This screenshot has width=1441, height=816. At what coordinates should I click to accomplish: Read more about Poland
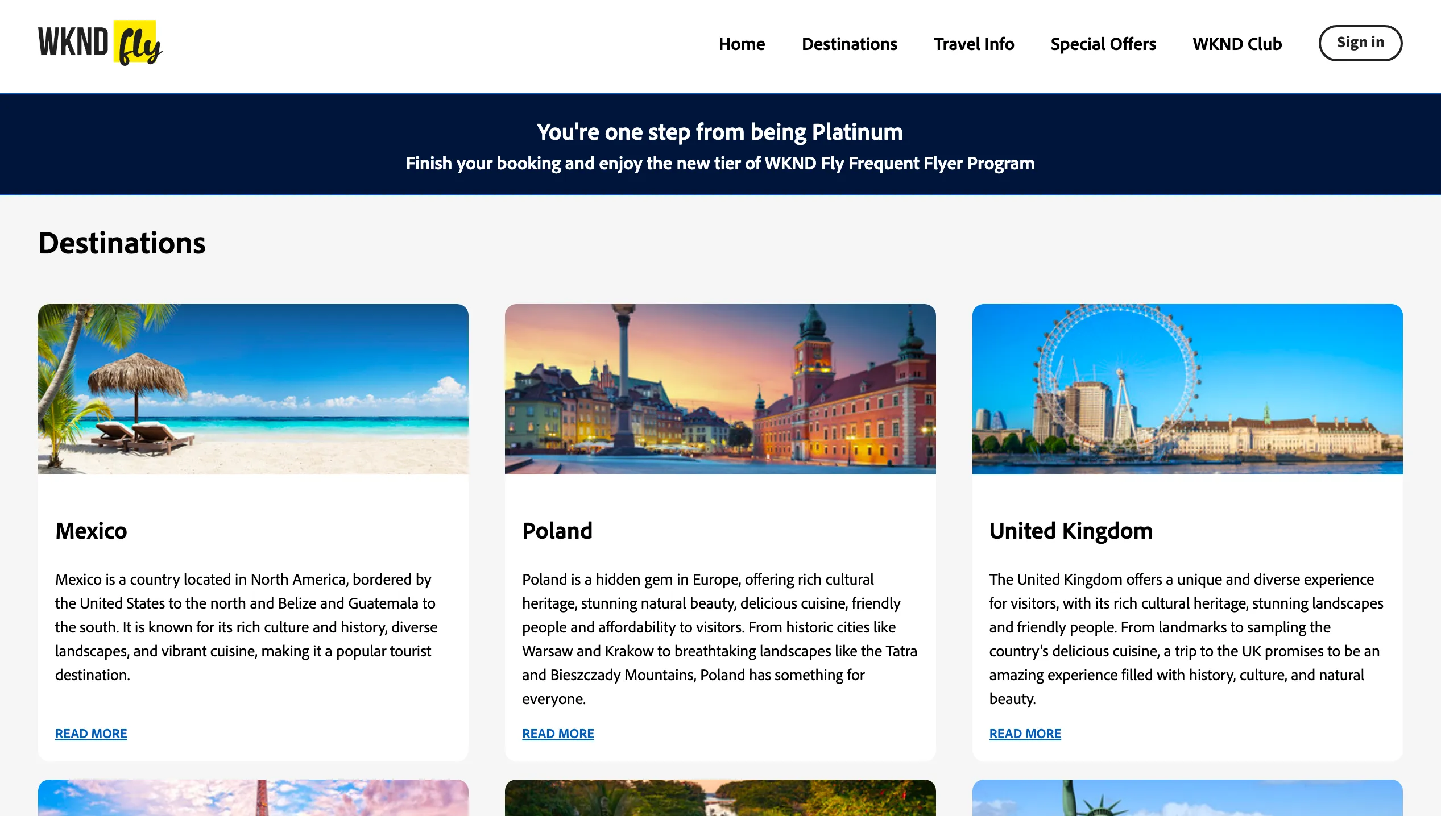point(558,734)
